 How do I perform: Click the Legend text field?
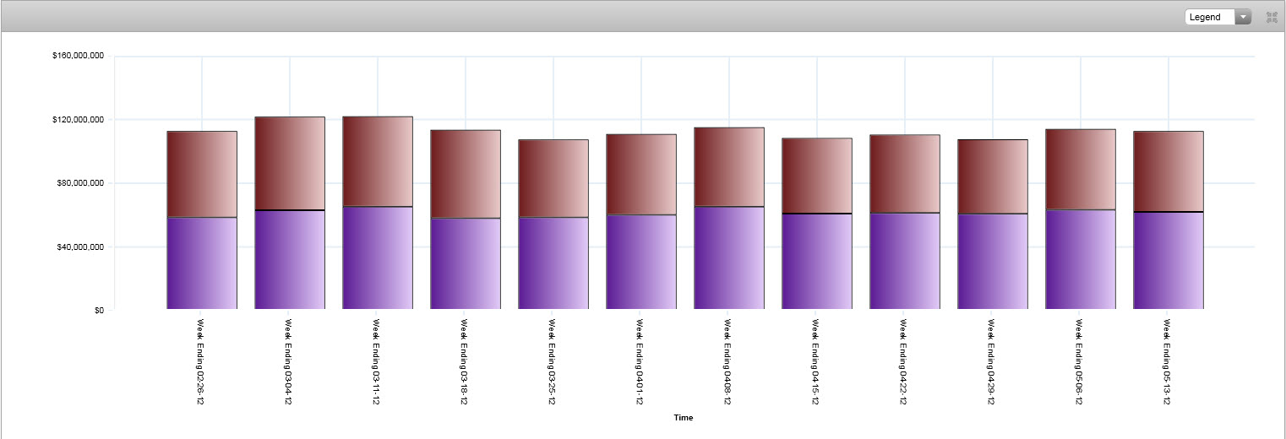pyautogui.click(x=1208, y=17)
